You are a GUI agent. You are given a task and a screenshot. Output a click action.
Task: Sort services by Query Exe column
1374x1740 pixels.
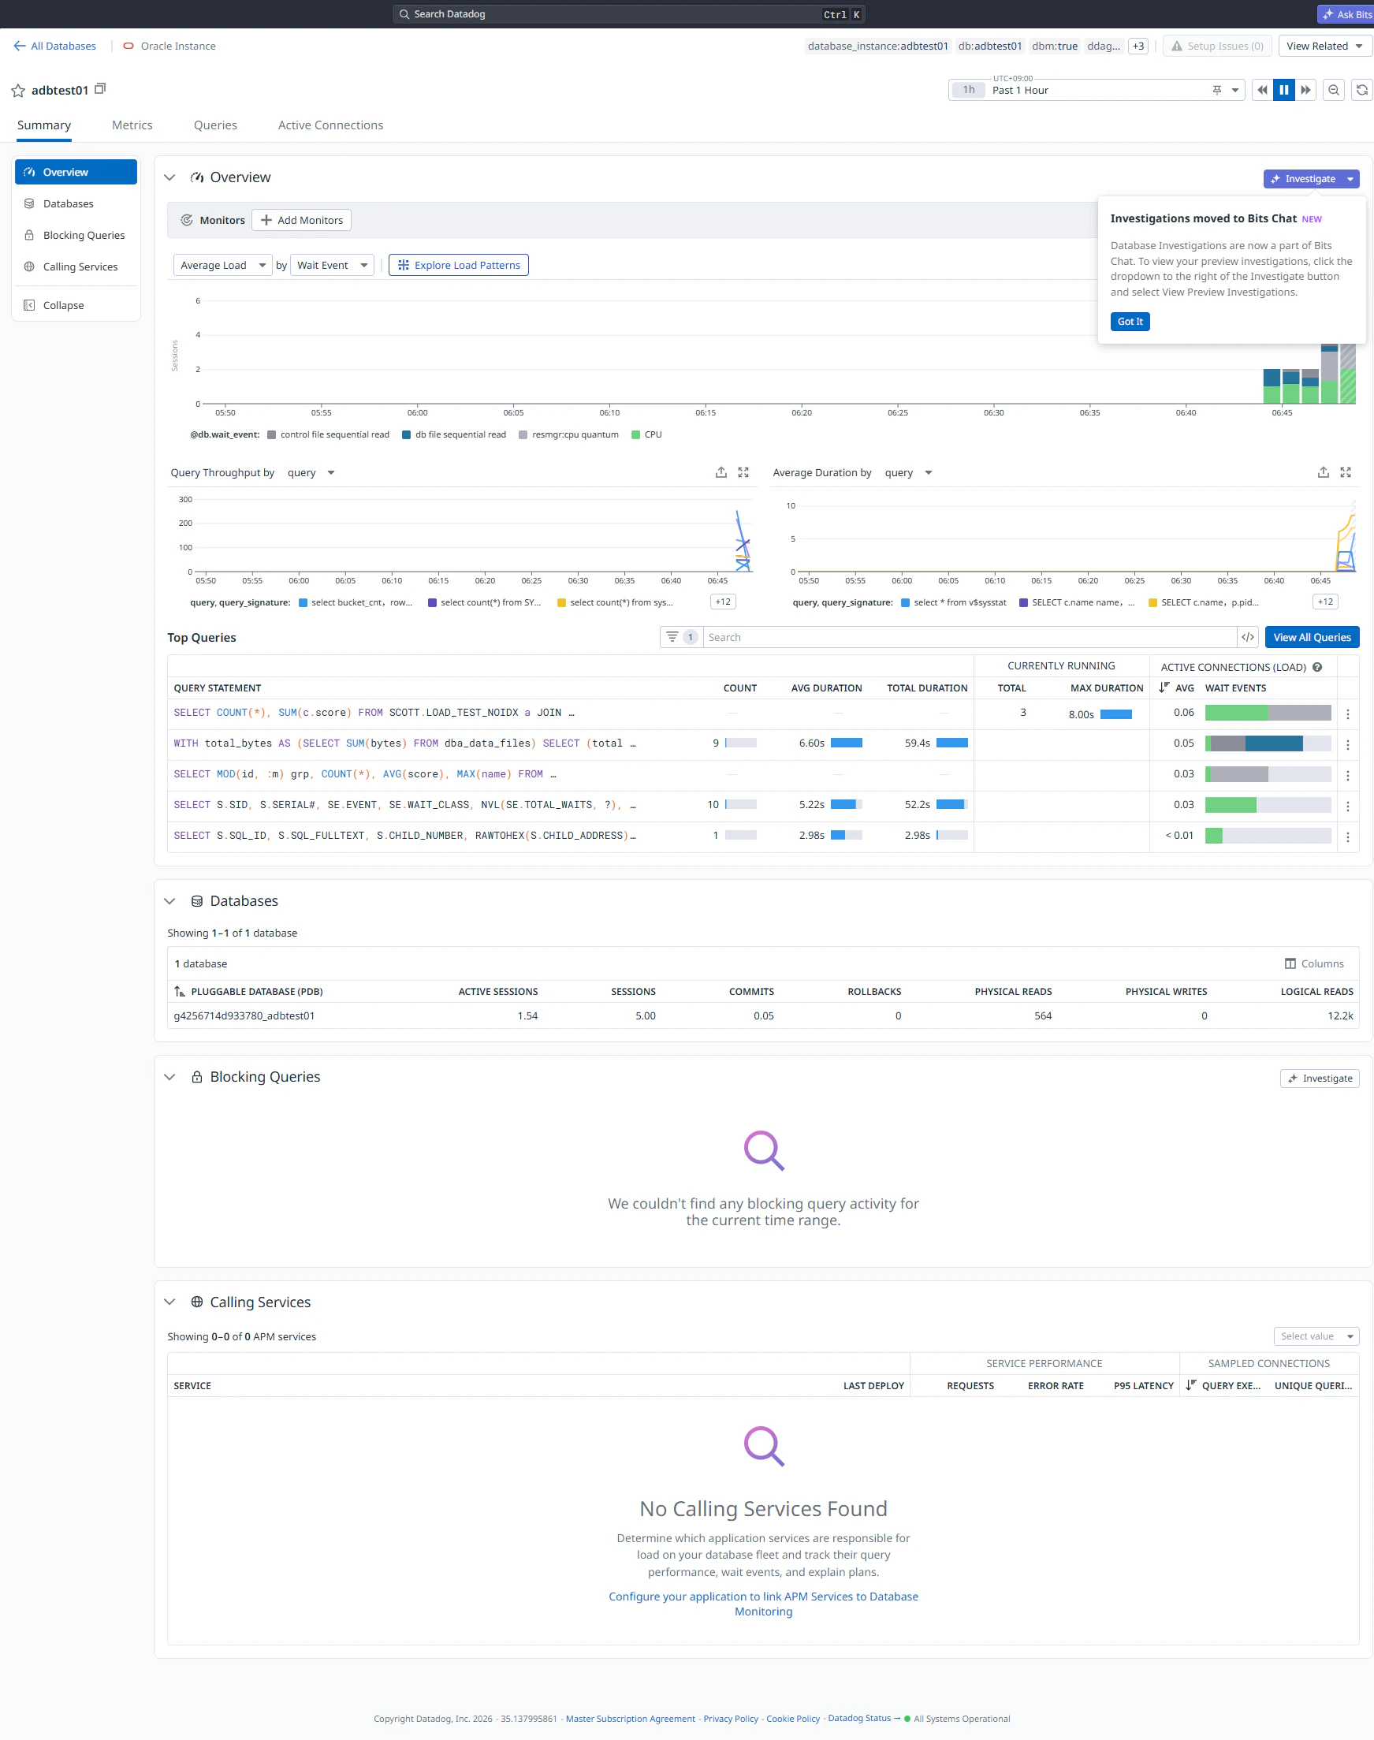click(1223, 1386)
